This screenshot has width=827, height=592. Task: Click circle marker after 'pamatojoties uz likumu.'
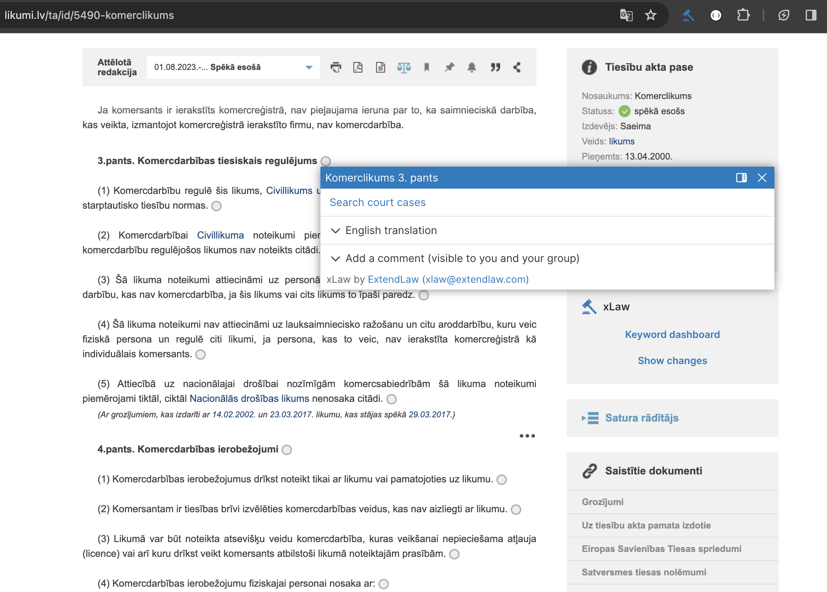coord(502,480)
